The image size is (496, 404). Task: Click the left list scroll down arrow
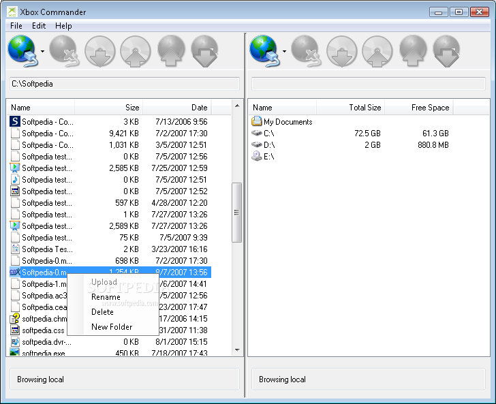[x=237, y=350]
